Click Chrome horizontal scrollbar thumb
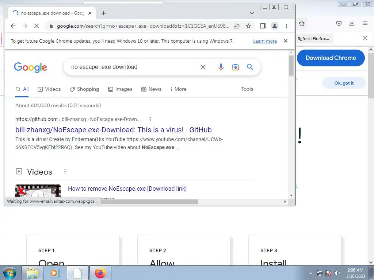Screen dimensions: 374x280 [x=149, y=202]
